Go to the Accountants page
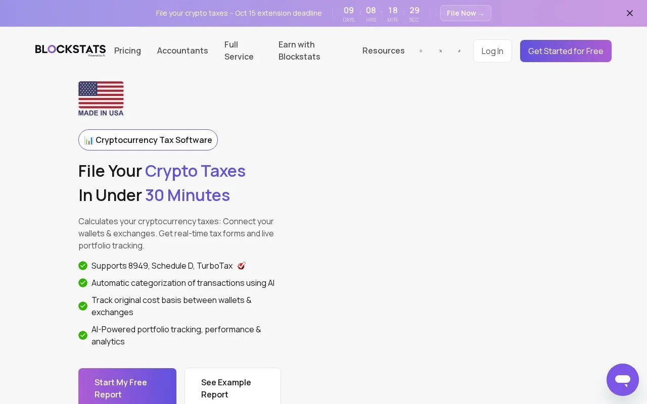 tap(182, 50)
